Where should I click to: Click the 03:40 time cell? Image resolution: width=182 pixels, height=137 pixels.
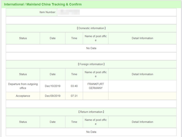point(74,86)
